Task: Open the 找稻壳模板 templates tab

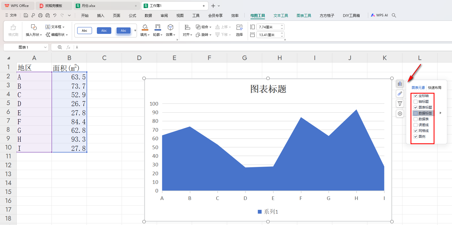Action: (54, 6)
